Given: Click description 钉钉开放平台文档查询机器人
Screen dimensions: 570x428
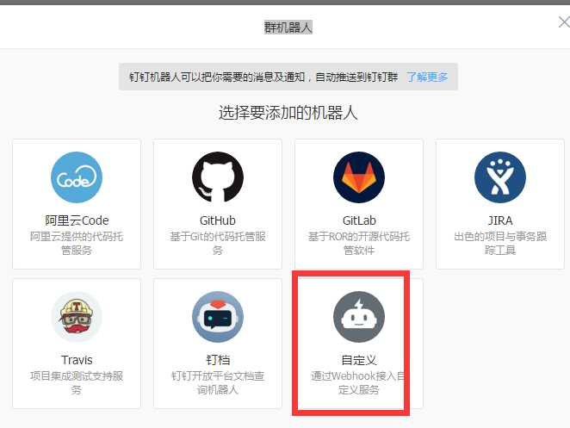Looking at the screenshot, I should pyautogui.click(x=218, y=383).
